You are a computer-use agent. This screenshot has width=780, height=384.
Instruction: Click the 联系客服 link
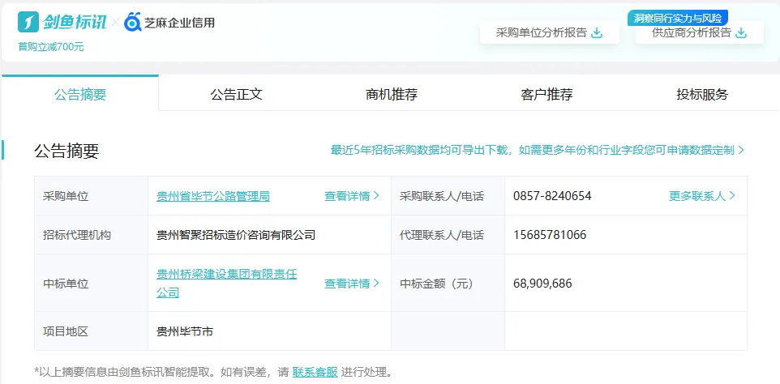click(315, 373)
